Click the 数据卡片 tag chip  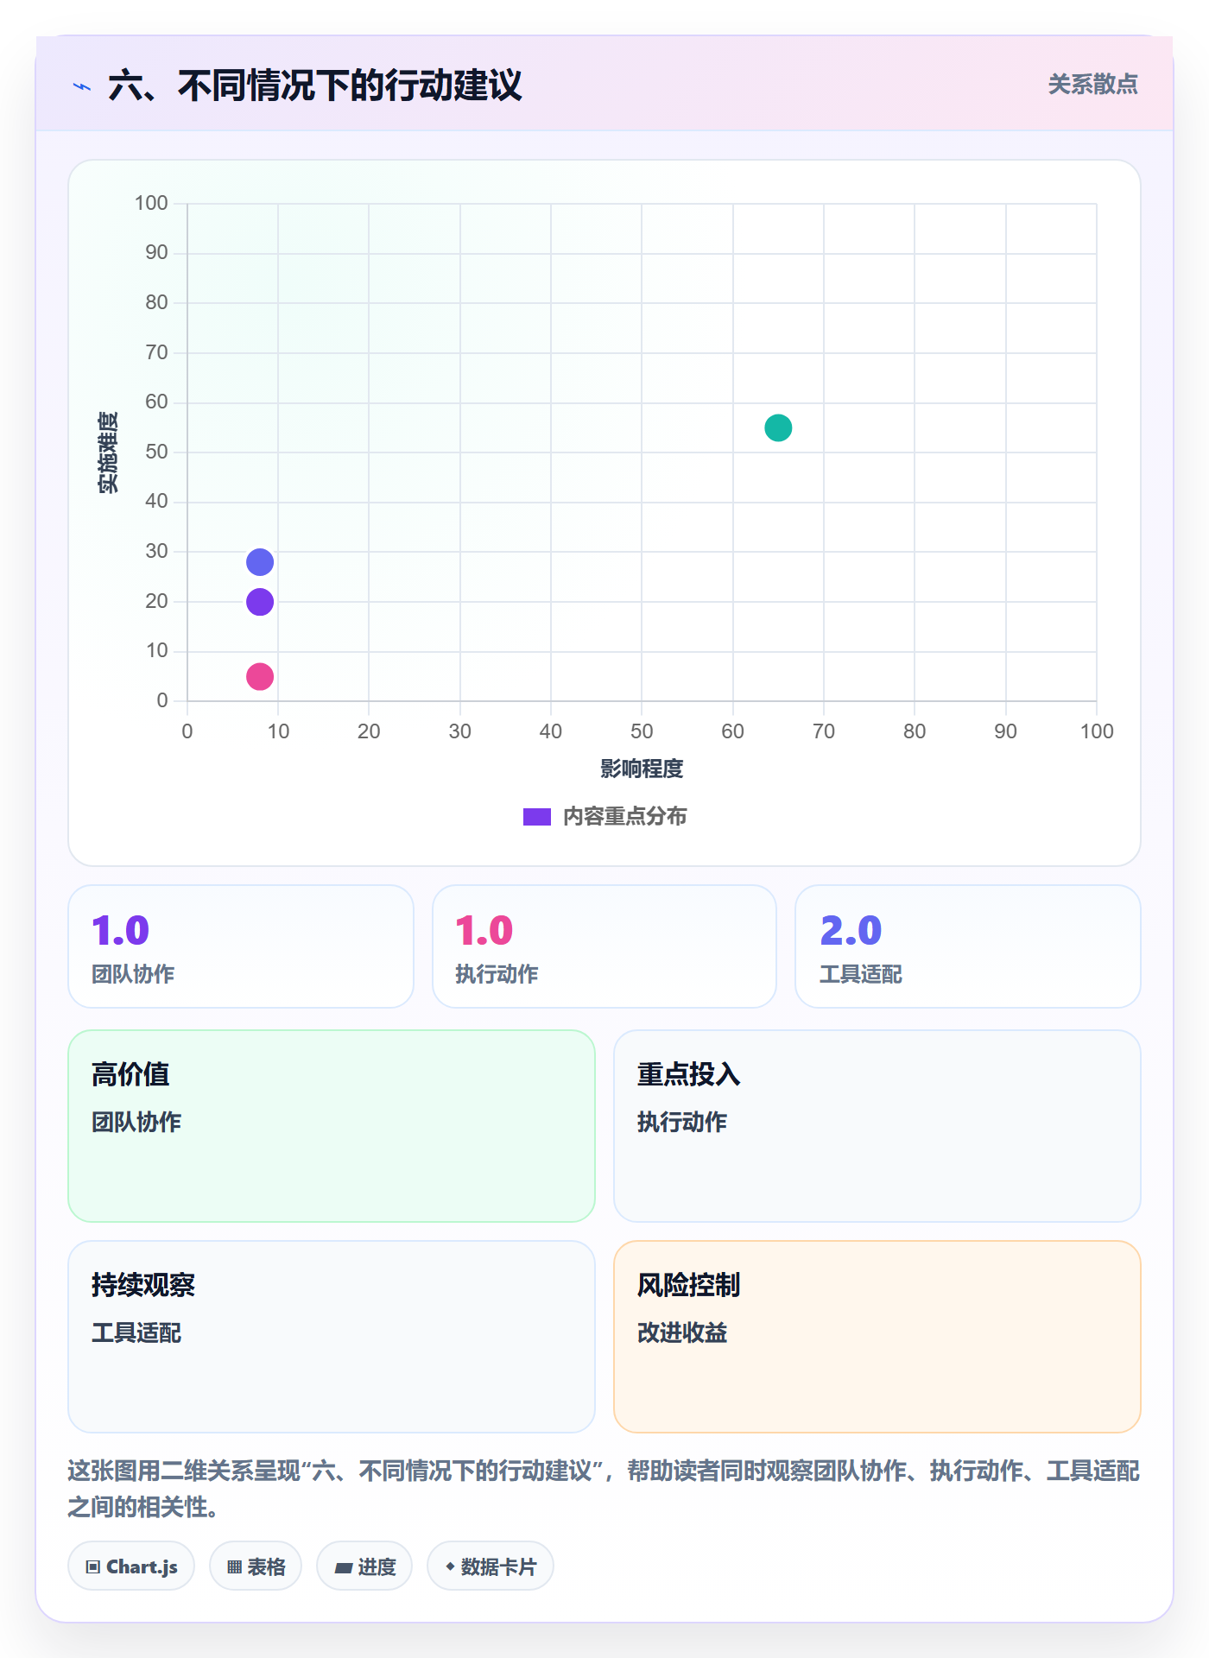click(491, 1566)
